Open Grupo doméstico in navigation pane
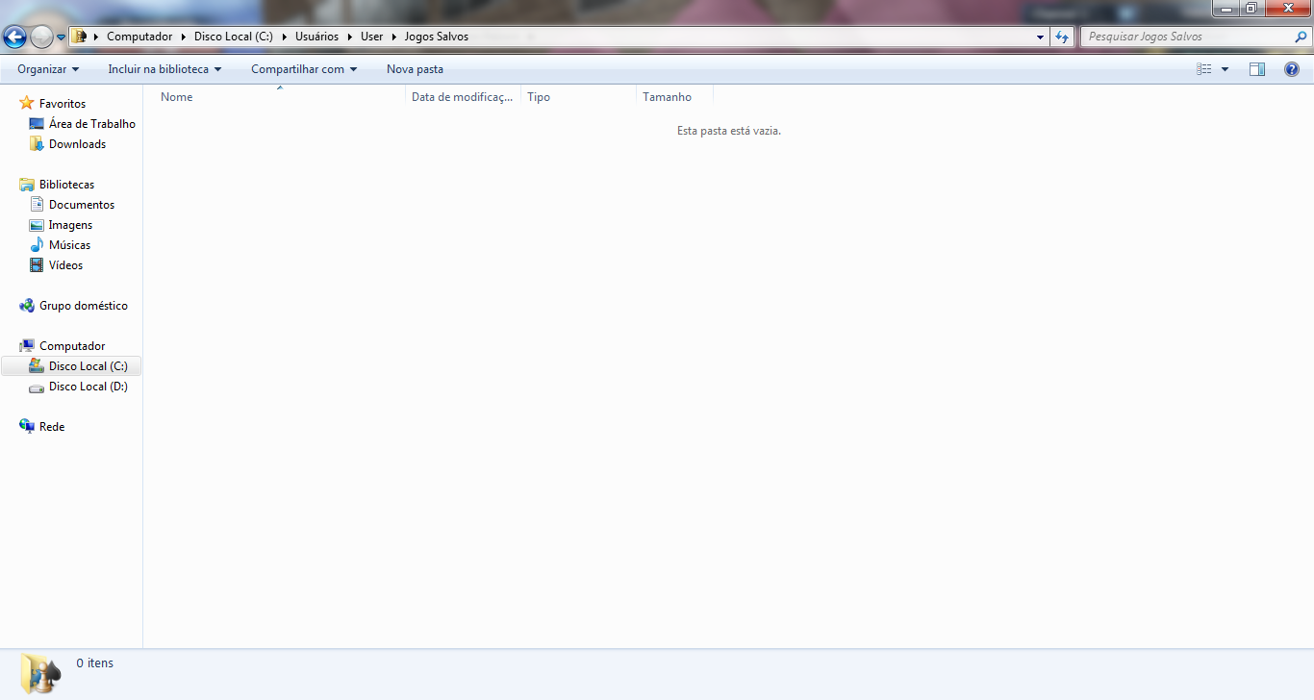1314x700 pixels. [83, 306]
